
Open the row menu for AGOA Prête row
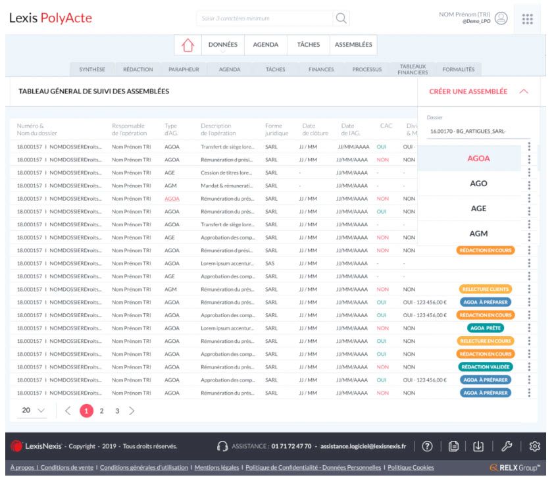click(529, 328)
